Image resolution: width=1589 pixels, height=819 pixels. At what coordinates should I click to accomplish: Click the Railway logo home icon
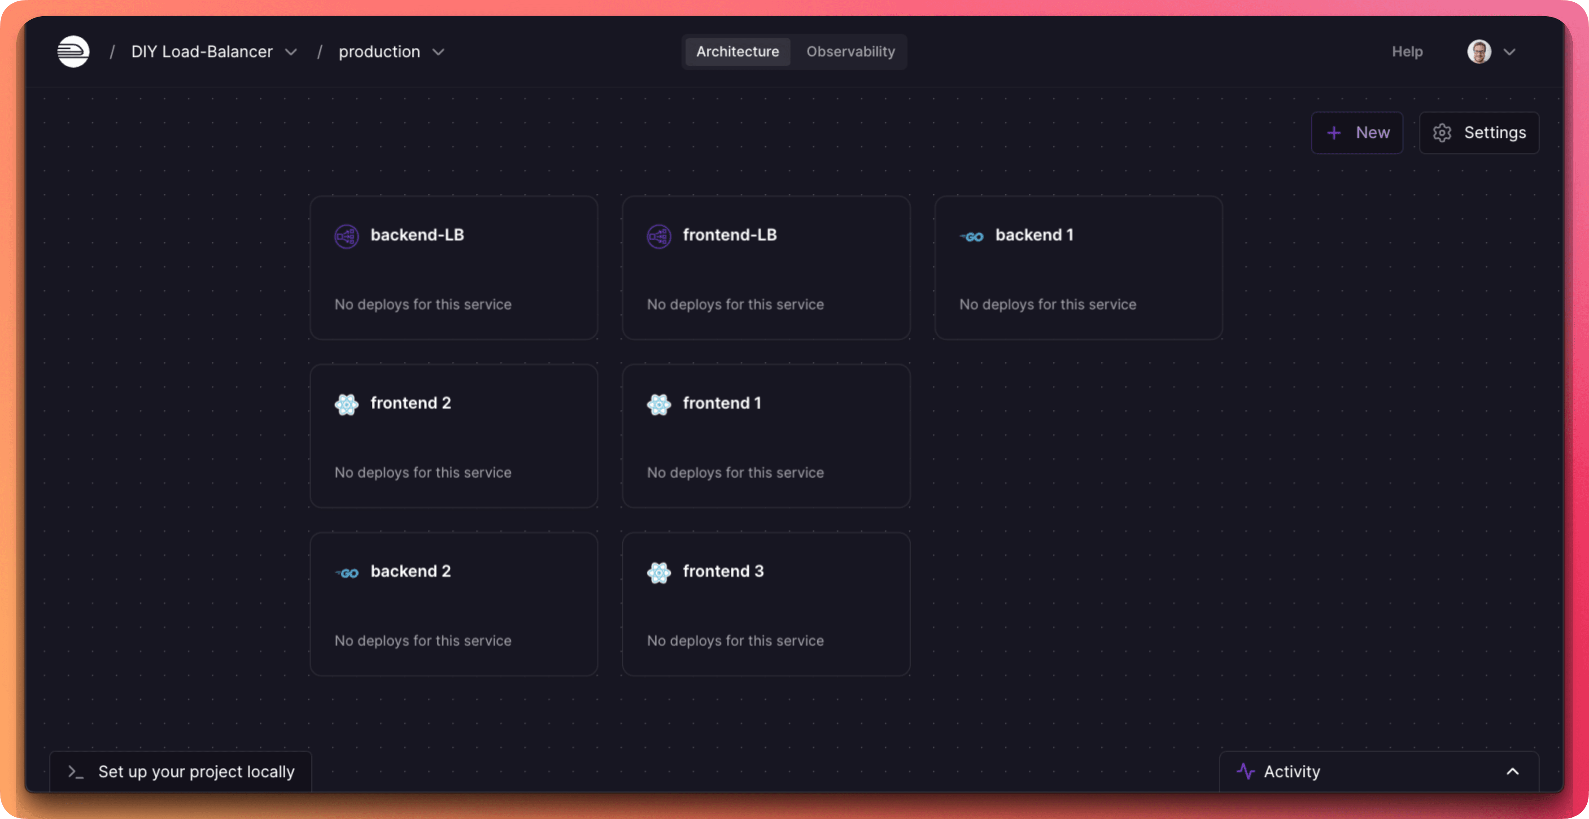point(74,52)
